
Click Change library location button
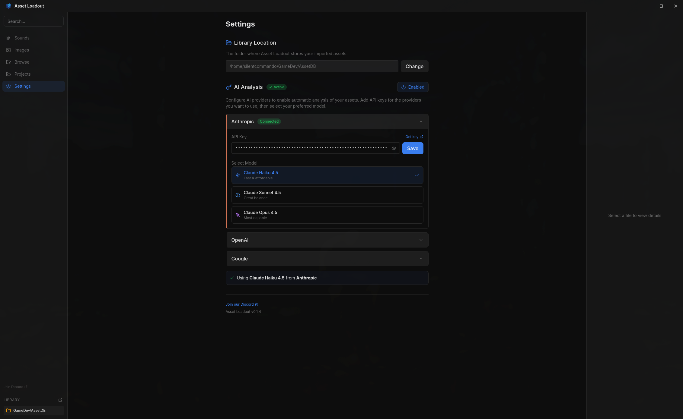pos(414,66)
